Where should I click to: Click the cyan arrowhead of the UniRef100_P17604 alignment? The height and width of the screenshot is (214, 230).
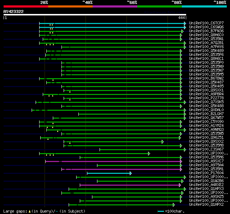coord(131,173)
